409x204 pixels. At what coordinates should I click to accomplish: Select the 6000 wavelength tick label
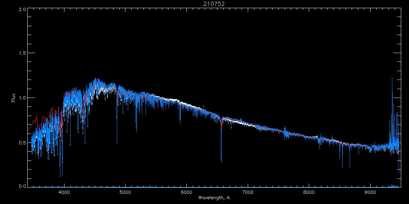click(187, 192)
